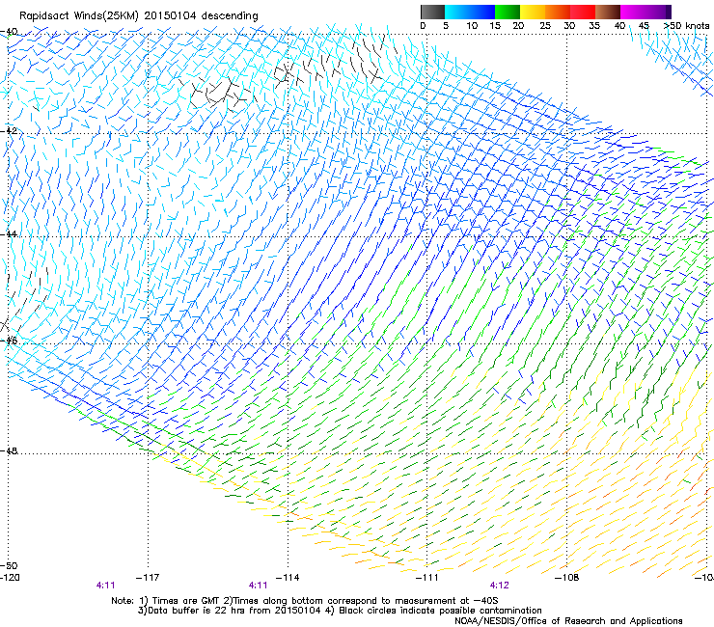Click the '-111' longitude axis label
This screenshot has width=714, height=627.
[x=426, y=578]
